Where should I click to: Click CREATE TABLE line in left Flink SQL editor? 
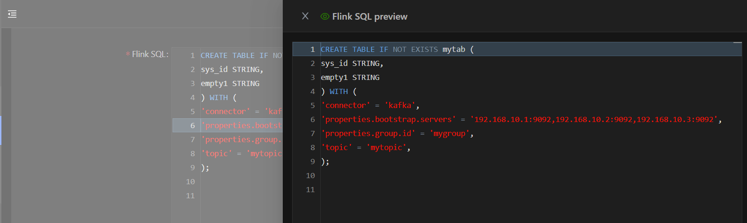(x=241, y=55)
